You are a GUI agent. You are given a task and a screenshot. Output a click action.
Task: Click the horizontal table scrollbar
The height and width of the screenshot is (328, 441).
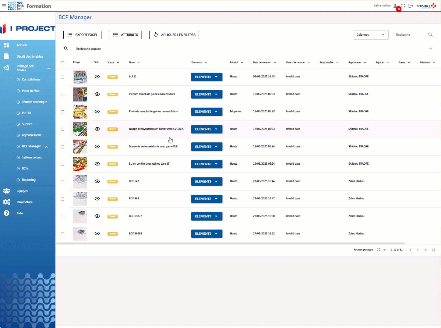[x=230, y=244]
